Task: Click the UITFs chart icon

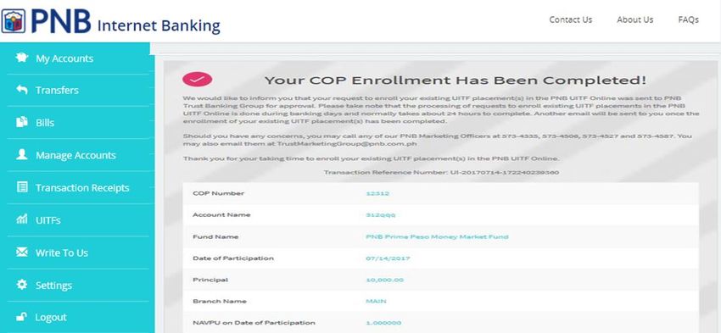Action: point(21,219)
